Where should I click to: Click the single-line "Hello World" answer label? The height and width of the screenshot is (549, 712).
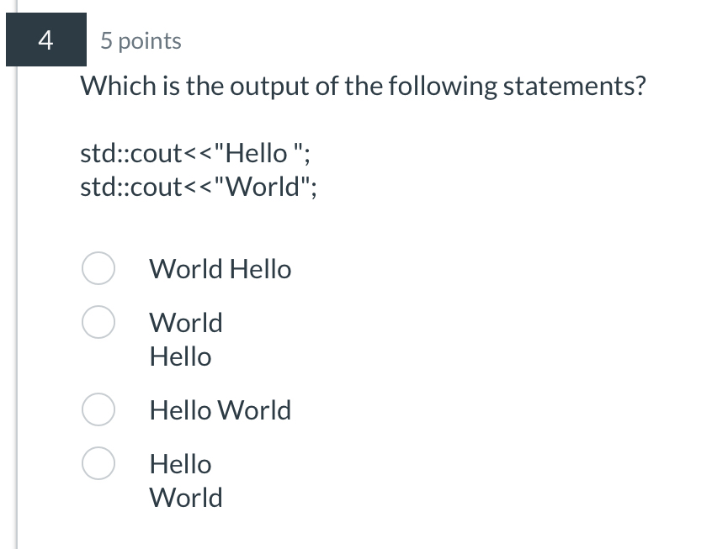click(x=220, y=410)
